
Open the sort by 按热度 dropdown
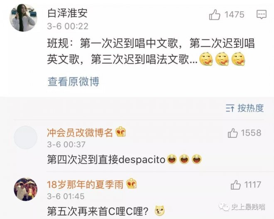point(245,108)
